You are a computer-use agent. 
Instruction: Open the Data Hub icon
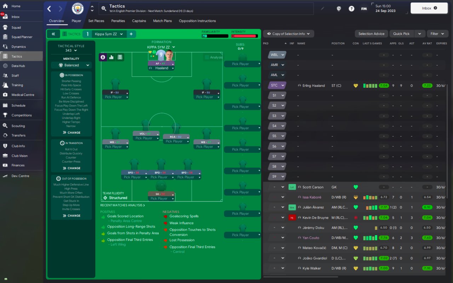[5, 66]
